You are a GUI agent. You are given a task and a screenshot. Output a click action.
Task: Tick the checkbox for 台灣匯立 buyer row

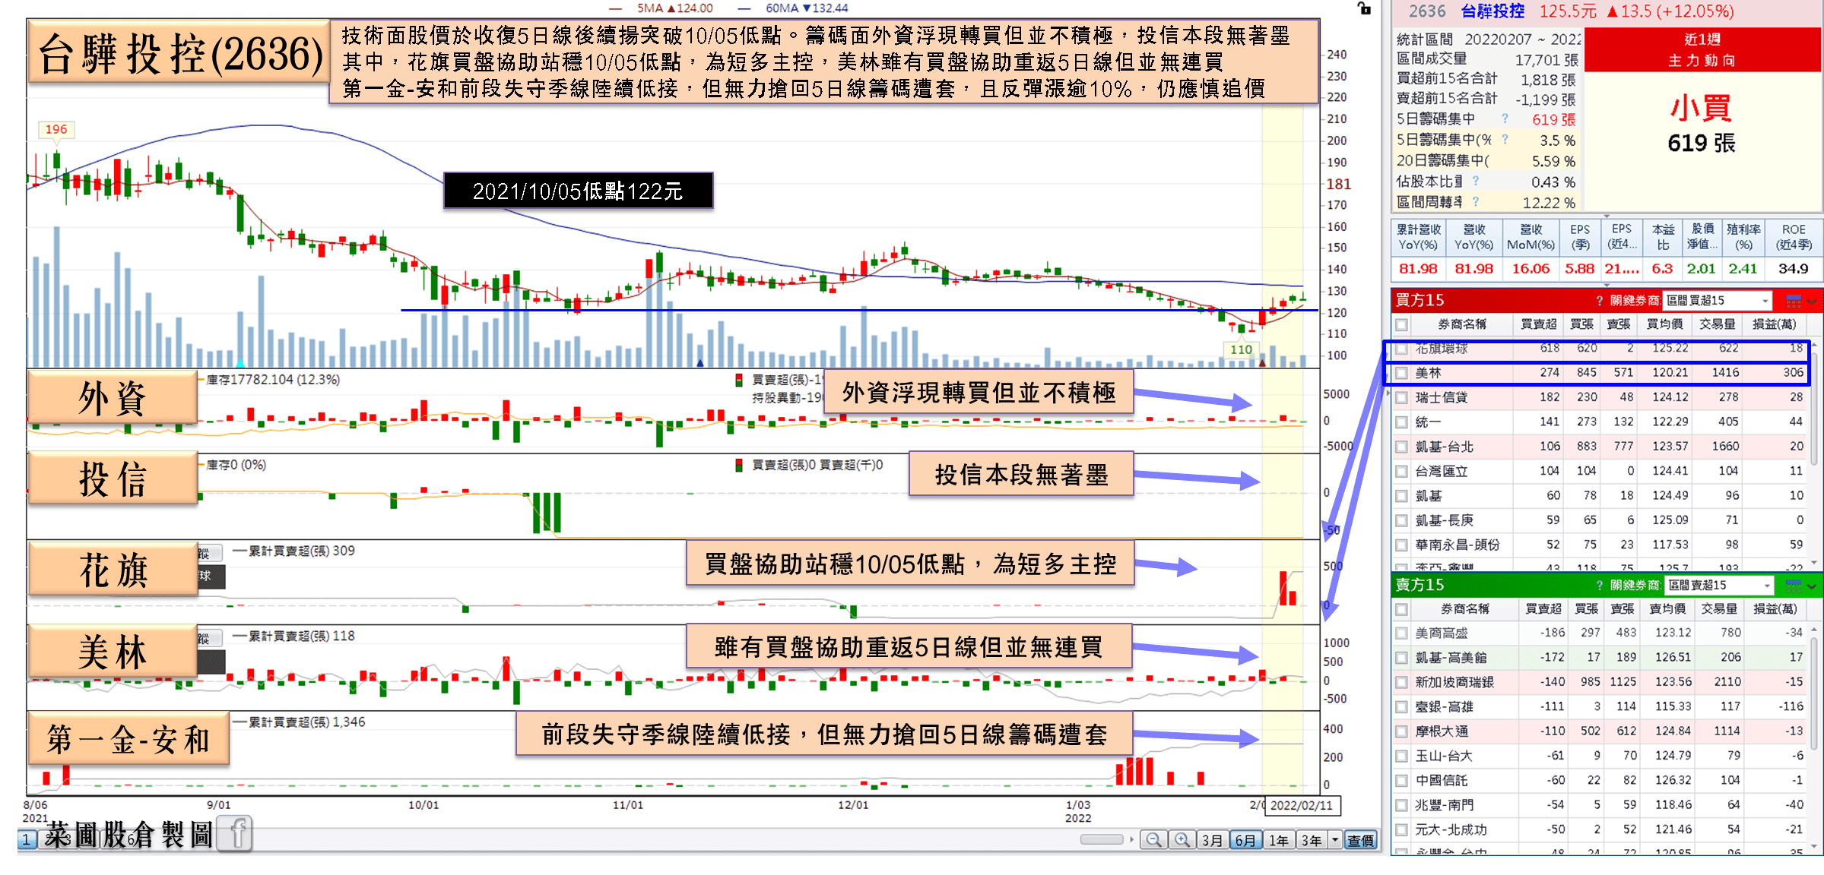tap(1402, 472)
